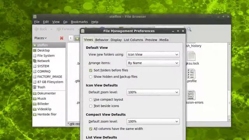Maximize the File Management Preferences dialog
This screenshot has height=140, width=249.
pos(178,31)
